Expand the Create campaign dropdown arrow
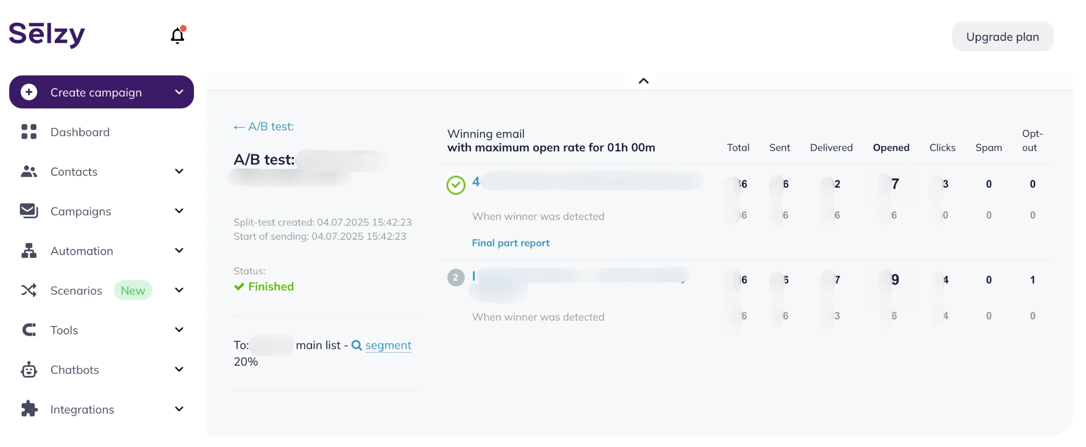 click(179, 92)
